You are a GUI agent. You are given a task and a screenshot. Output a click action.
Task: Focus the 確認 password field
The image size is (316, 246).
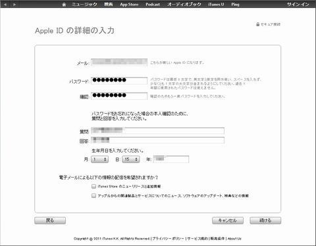[119, 96]
